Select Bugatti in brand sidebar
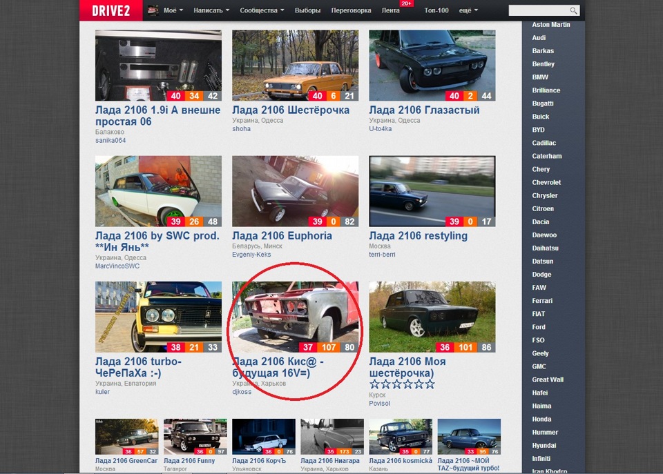Viewport: 663px width, 474px height. tap(543, 103)
